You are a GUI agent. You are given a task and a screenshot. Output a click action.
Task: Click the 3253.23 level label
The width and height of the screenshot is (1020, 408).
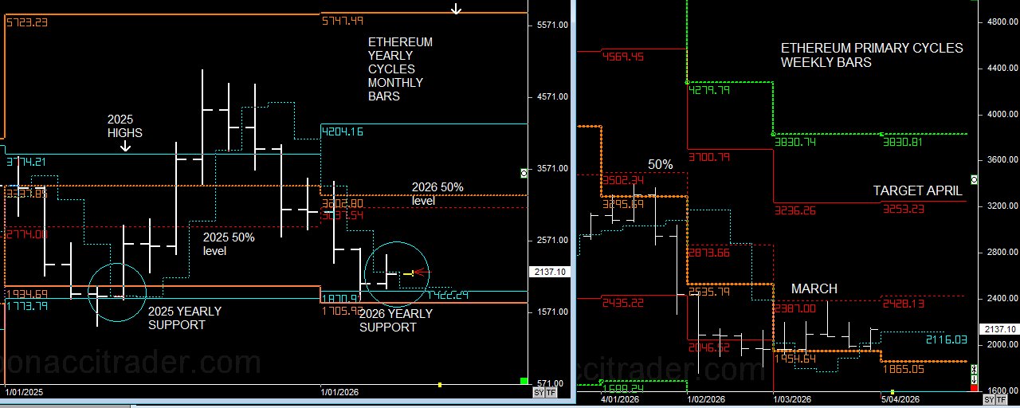pyautogui.click(x=903, y=210)
